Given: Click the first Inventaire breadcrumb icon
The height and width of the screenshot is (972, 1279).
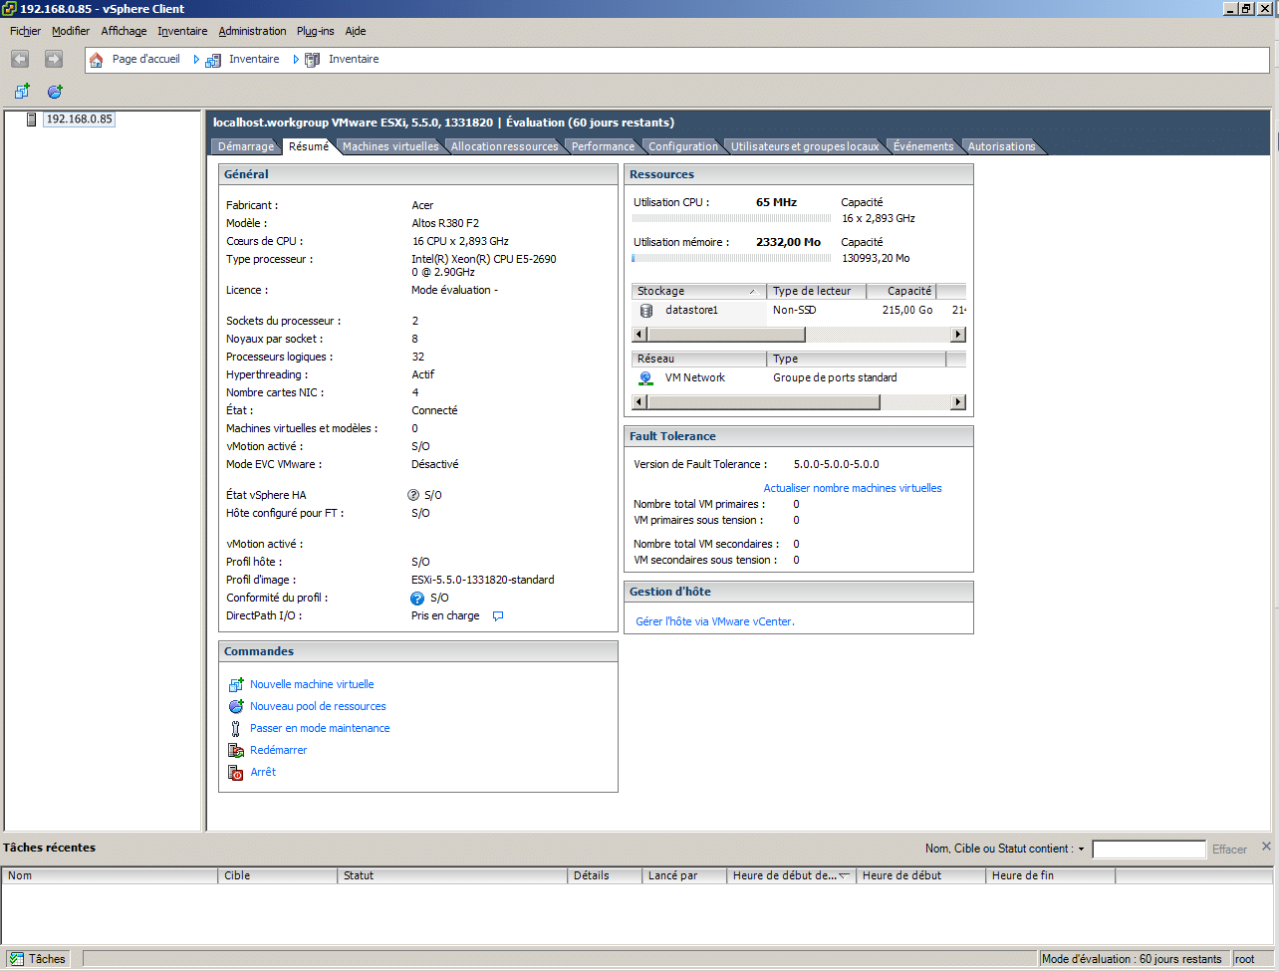Looking at the screenshot, I should tap(213, 60).
